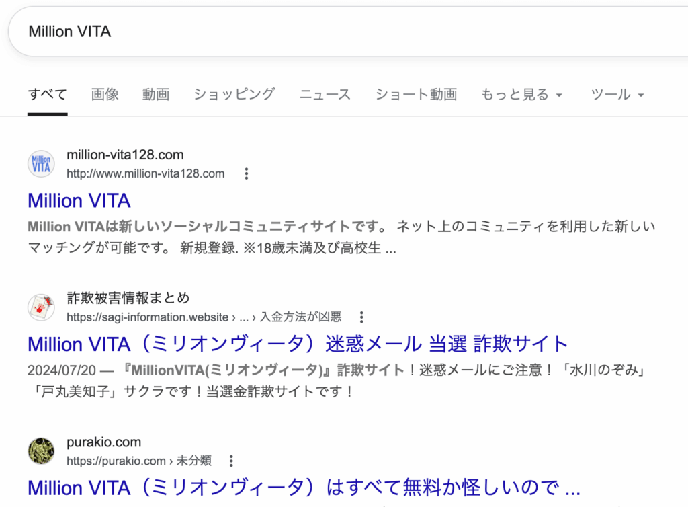Expand the もっと見る dropdown
Viewport: 688px width, 507px height.
(x=521, y=95)
